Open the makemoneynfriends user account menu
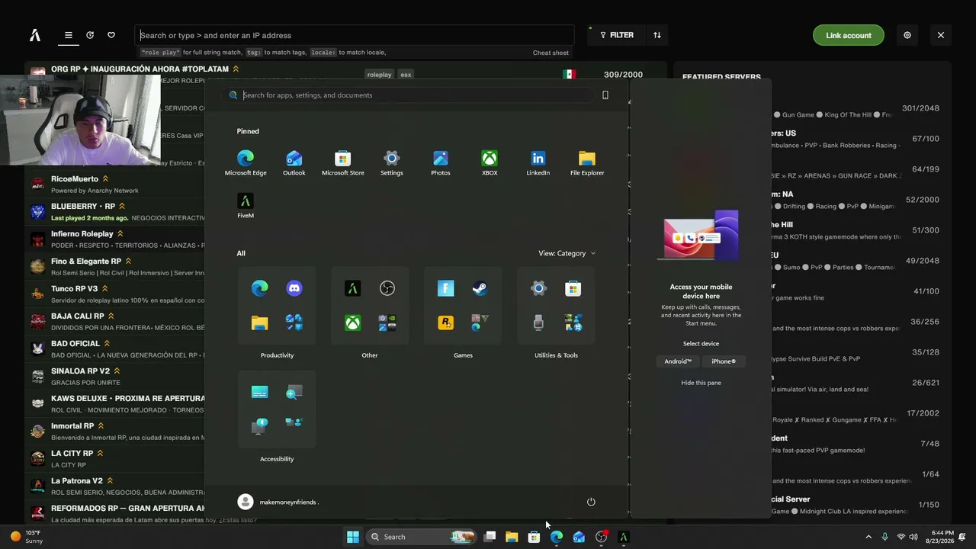 click(x=278, y=502)
